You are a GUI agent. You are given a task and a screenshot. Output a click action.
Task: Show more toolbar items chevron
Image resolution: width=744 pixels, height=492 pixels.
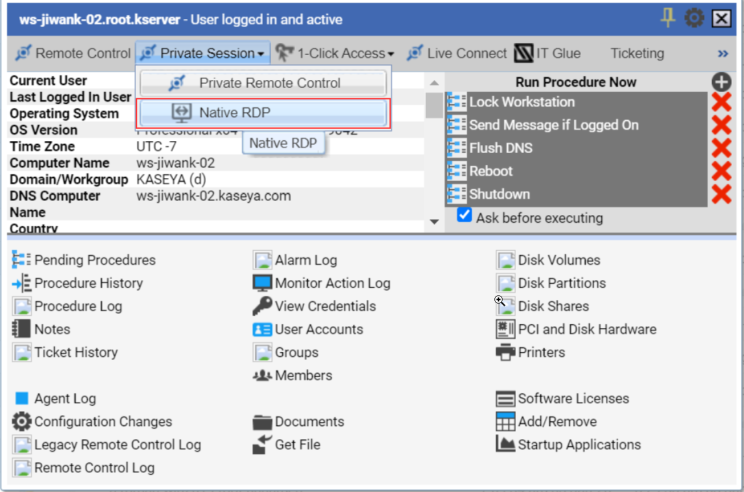click(x=723, y=53)
